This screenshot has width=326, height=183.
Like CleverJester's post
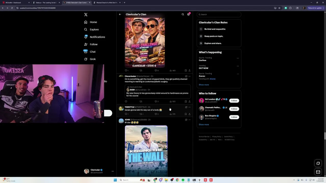click(x=156, y=101)
